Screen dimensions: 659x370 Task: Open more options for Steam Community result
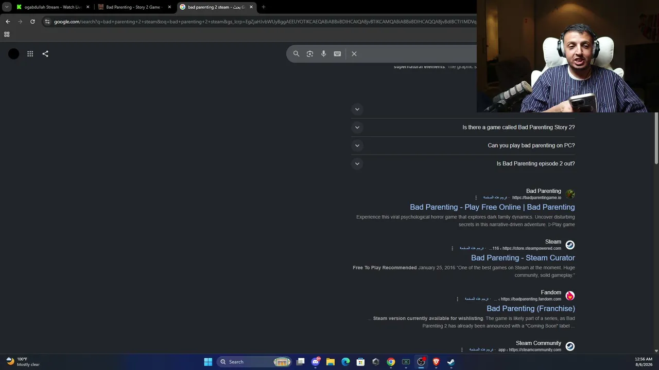(x=462, y=350)
